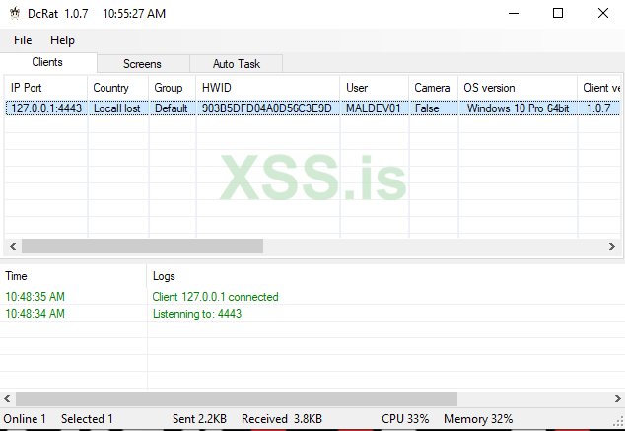Sort clients by IP Port column header

click(45, 88)
